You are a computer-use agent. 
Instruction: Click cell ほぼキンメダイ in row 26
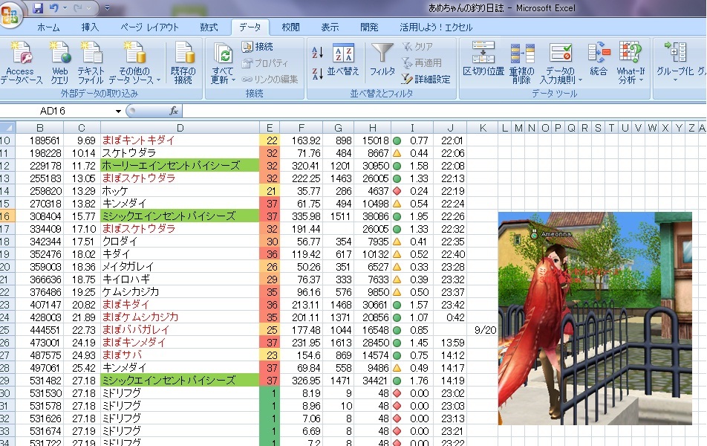(180, 343)
